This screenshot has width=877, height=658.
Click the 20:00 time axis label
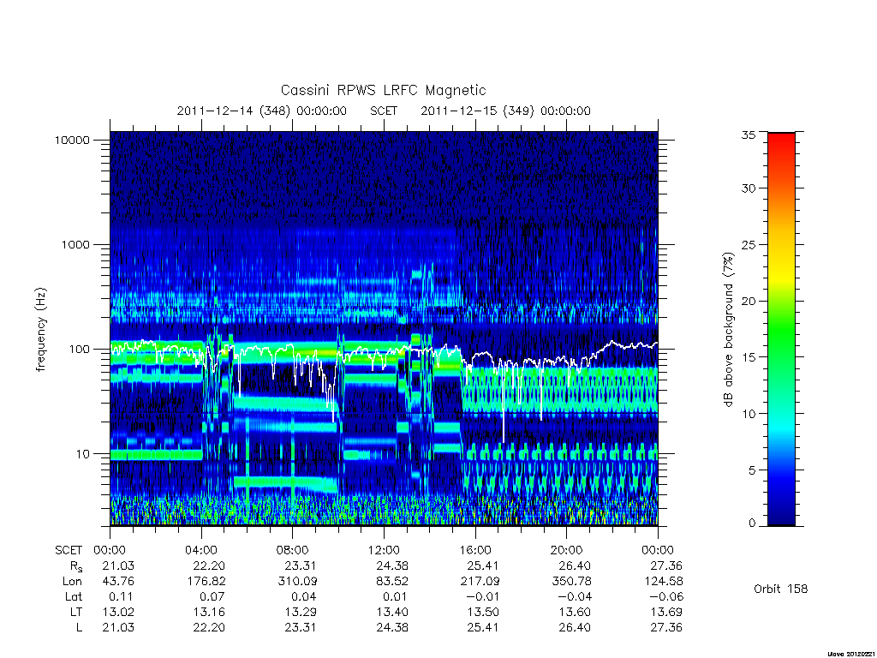pyautogui.click(x=567, y=550)
